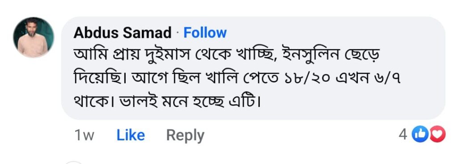This screenshot has height=164, width=458.
Task: Open Abdus Samad's profile picture
Action: 33,37
